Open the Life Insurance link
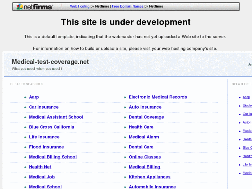Screen dimensions: 252x189 (x=44, y=137)
